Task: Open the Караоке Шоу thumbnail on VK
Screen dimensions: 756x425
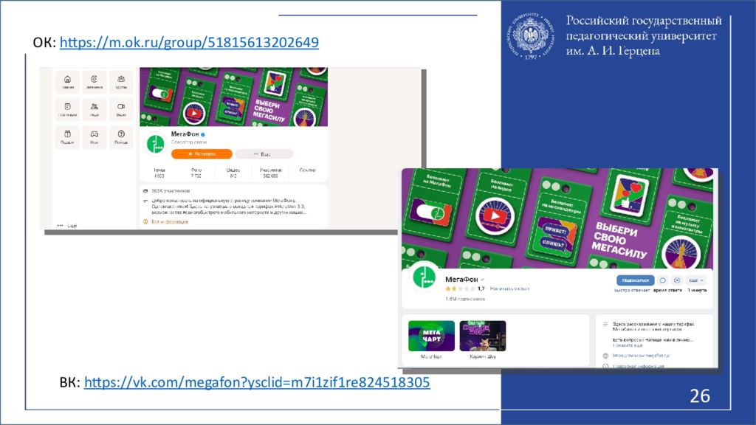Action: (x=483, y=336)
